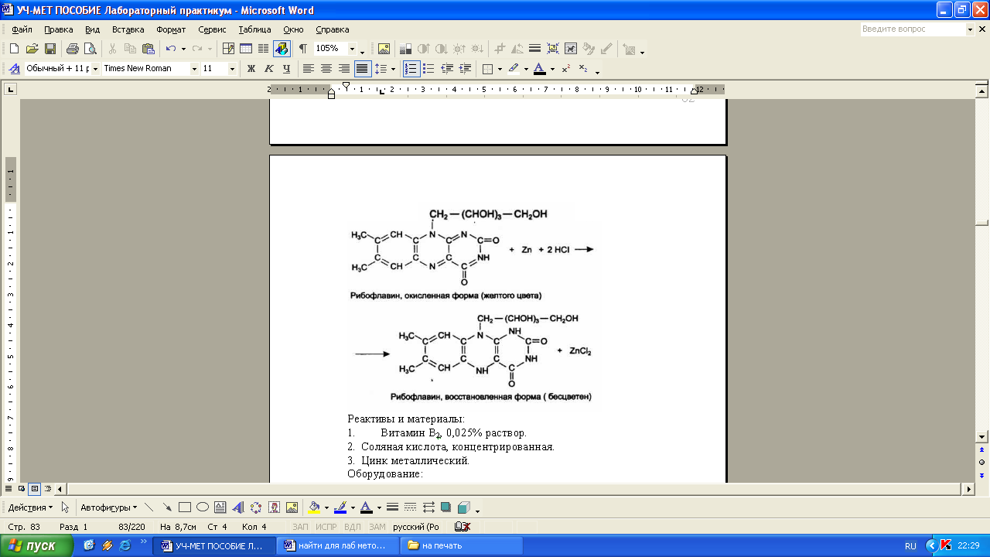Screen dimensions: 990x557
Task: Click the fill color bucket in Drawing toolbar
Action: [x=313, y=507]
